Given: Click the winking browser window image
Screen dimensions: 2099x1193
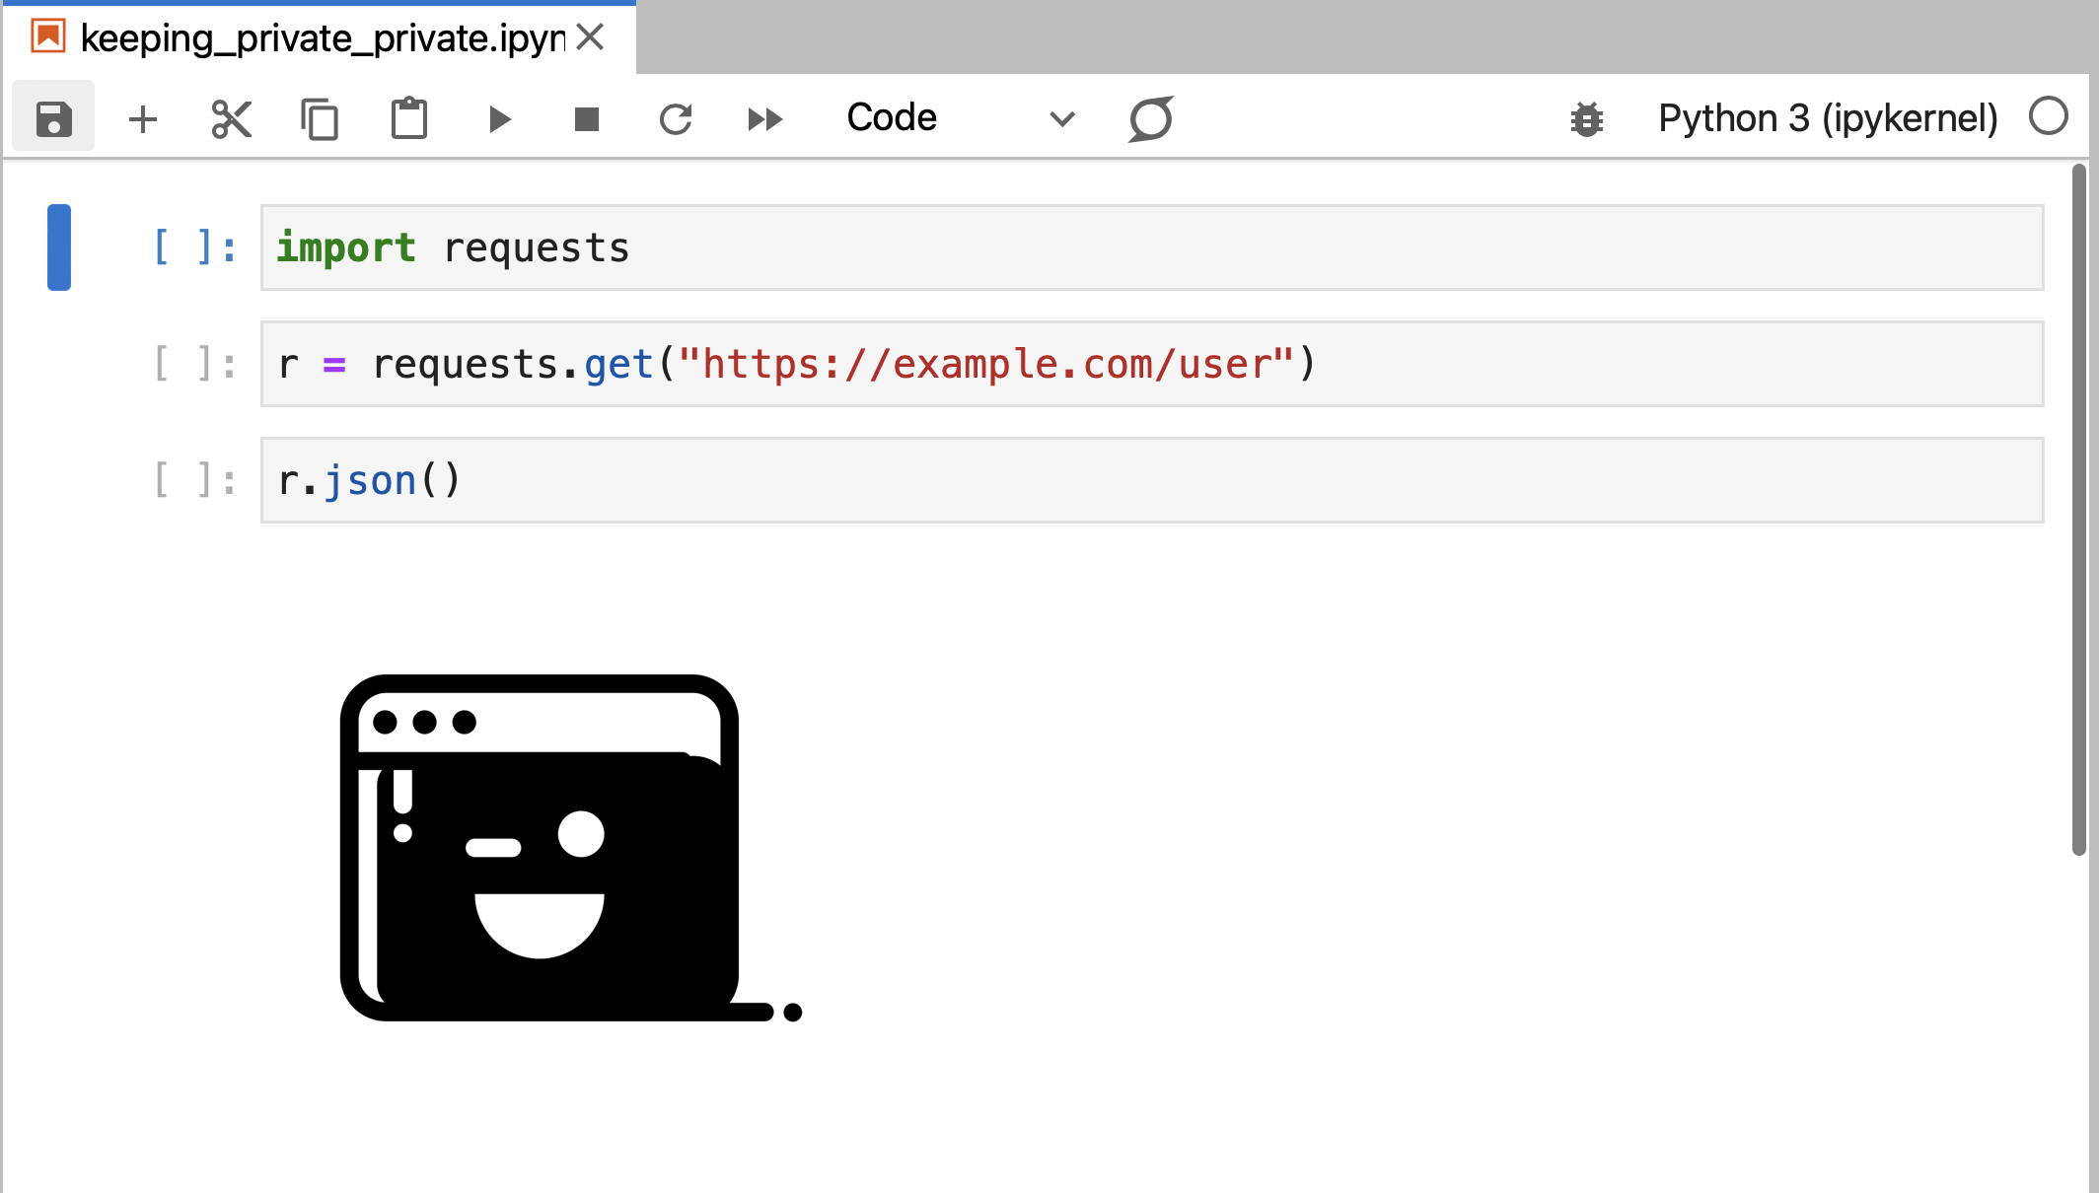Looking at the screenshot, I should [571, 848].
